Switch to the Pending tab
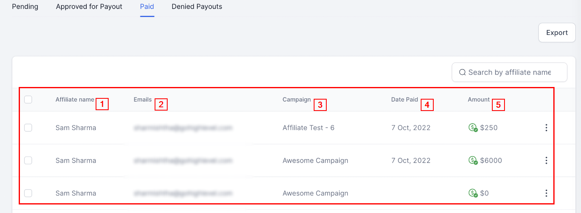Image resolution: width=581 pixels, height=213 pixels. pos(25,7)
